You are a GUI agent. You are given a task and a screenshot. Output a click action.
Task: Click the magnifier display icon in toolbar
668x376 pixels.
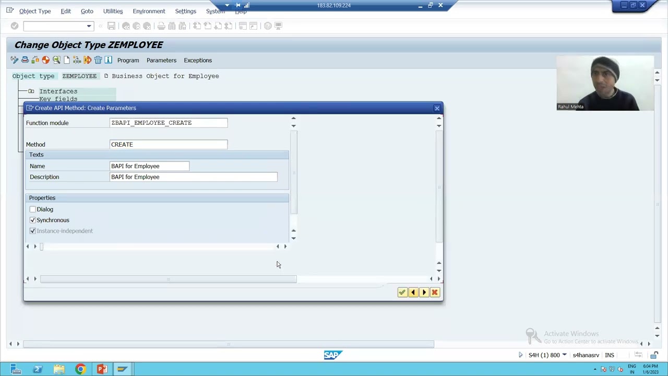point(56,60)
